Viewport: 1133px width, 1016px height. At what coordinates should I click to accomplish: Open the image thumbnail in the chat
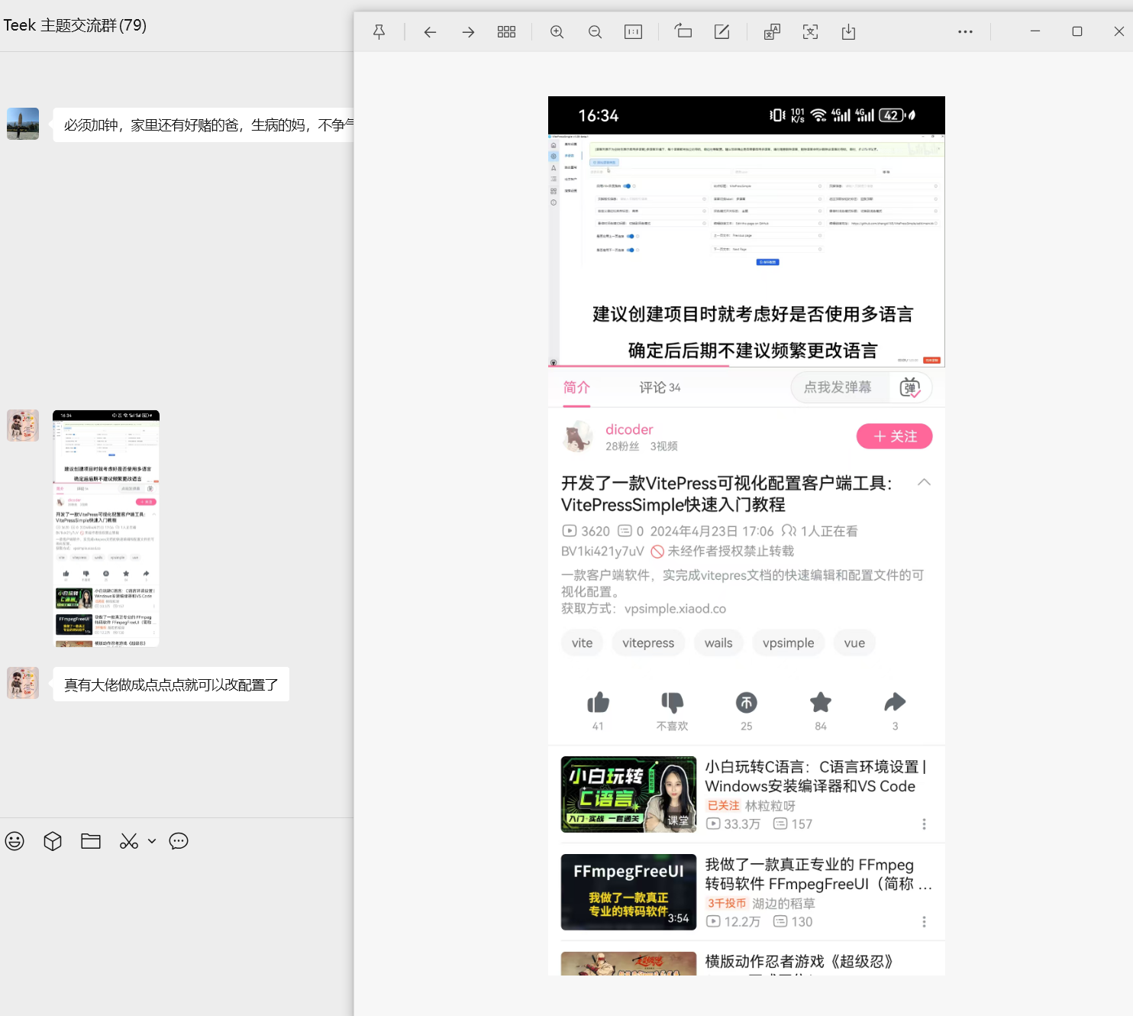pyautogui.click(x=106, y=529)
